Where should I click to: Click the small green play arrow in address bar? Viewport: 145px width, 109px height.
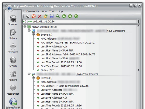(29, 21)
